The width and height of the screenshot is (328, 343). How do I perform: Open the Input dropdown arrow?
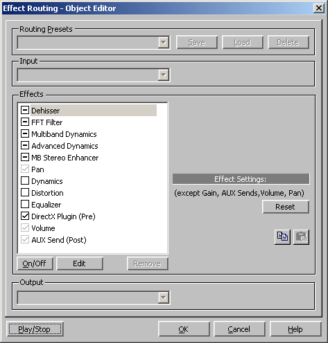(164, 75)
